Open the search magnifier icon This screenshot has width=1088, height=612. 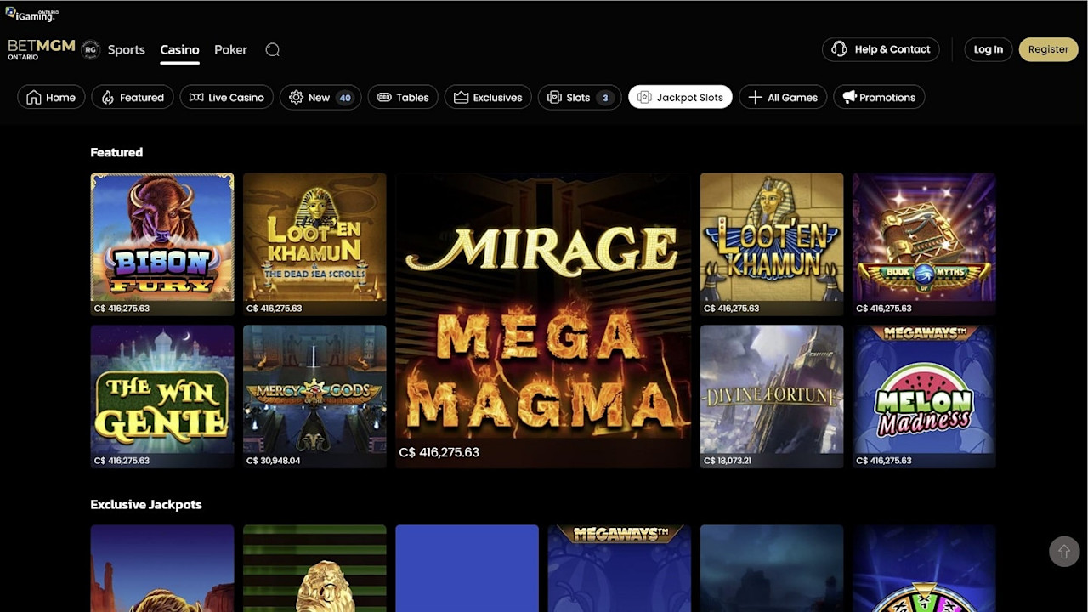tap(272, 50)
